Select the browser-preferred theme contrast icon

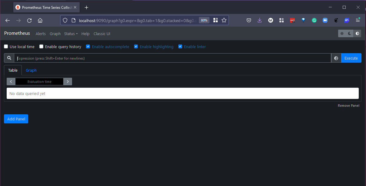tap(357, 34)
